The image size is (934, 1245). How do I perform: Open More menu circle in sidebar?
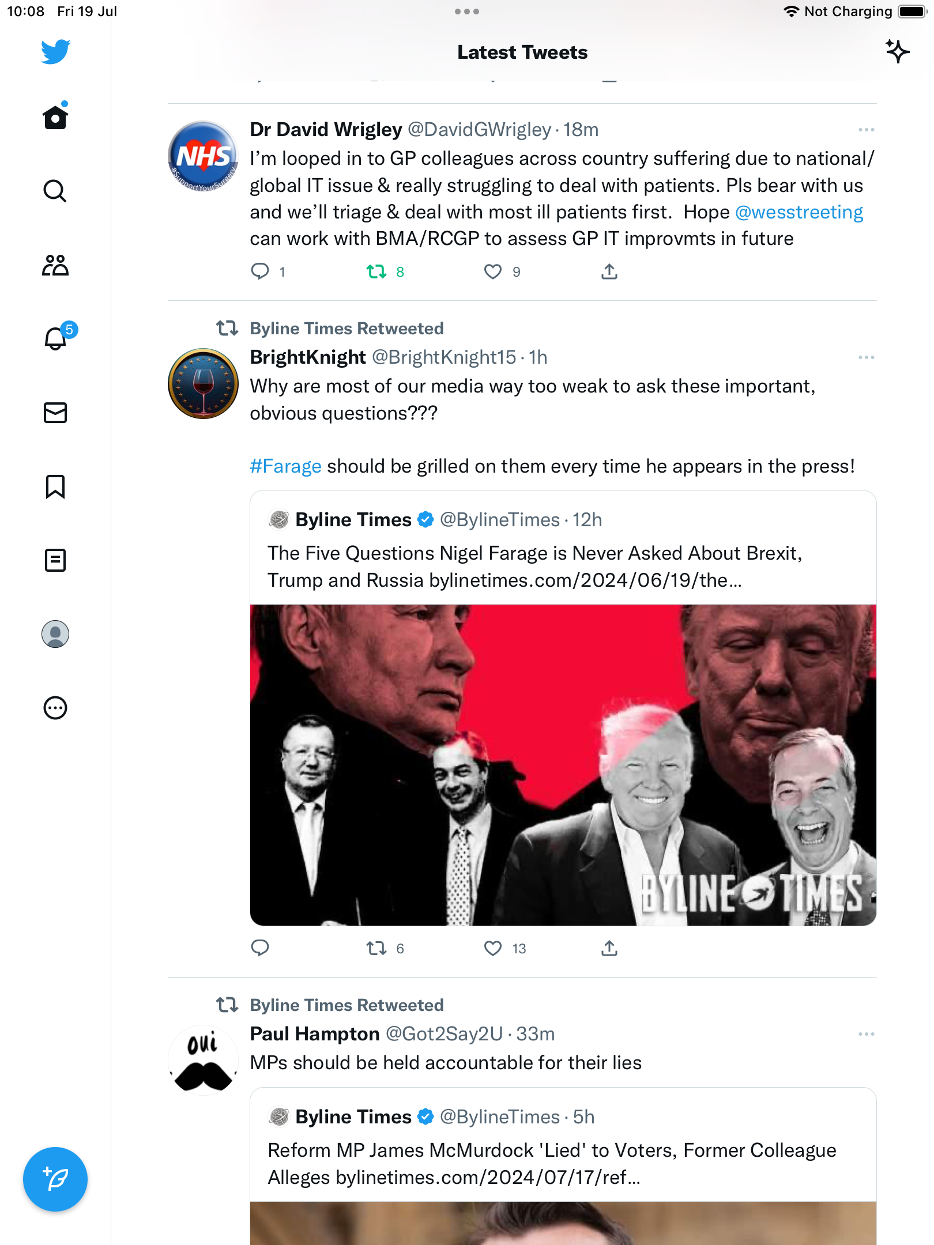pos(55,708)
